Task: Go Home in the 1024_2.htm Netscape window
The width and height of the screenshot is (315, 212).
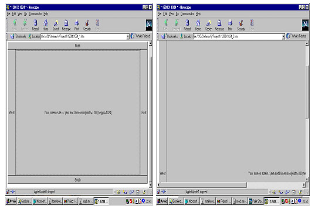Action: pos(198,25)
